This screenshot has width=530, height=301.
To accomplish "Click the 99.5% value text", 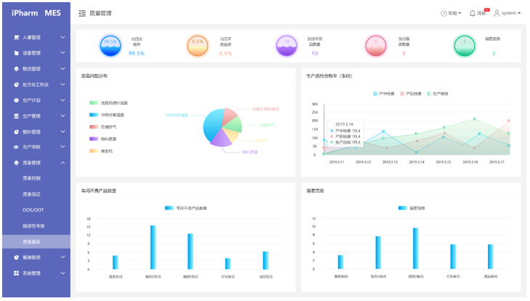I will click(x=137, y=53).
